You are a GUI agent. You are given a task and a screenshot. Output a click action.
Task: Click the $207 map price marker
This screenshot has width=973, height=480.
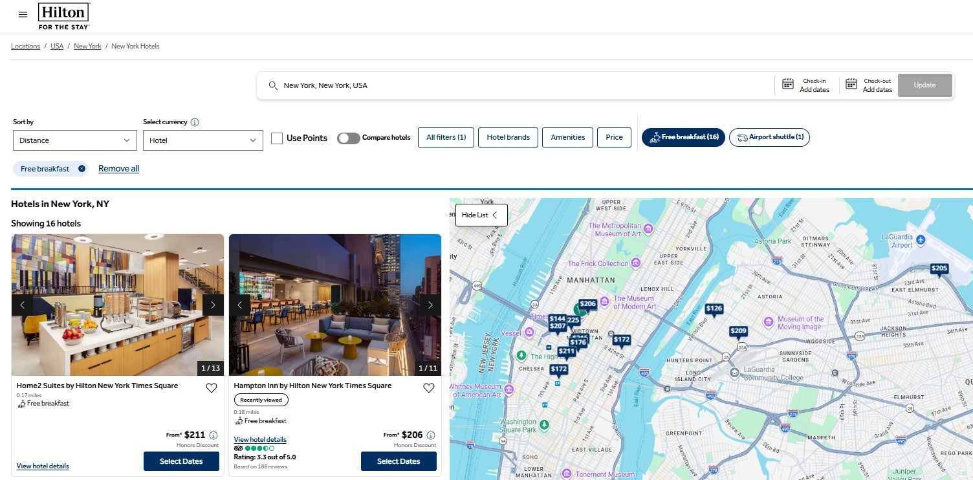point(558,327)
